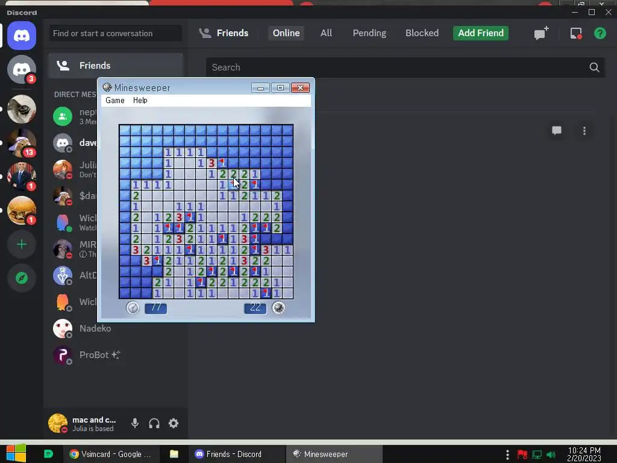Click taskbar clock 10:24 PM
617x463 pixels.
coord(584,455)
